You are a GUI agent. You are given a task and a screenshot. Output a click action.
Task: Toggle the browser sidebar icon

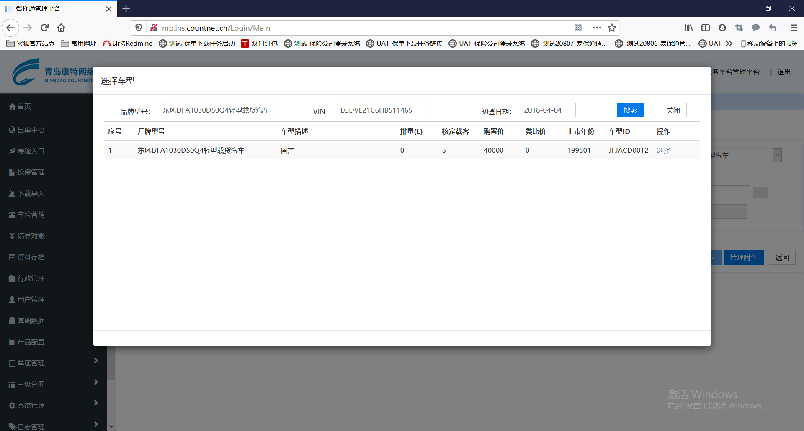[706, 28]
